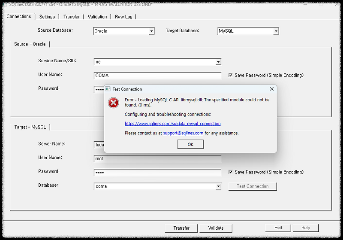Switch to the Settings tab

click(x=47, y=17)
